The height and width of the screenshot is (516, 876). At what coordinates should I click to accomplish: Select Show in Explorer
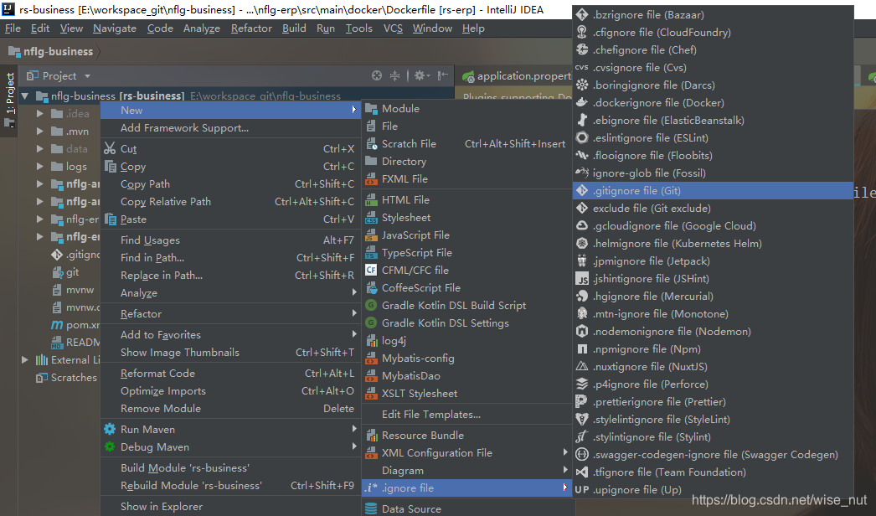pyautogui.click(x=230, y=507)
